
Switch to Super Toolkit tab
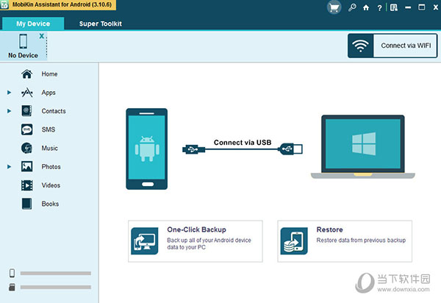[101, 24]
